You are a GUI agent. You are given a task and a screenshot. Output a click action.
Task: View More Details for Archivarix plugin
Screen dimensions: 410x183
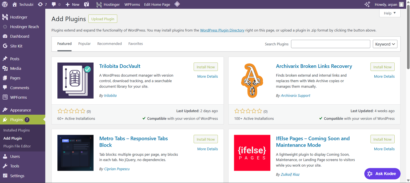(384, 76)
